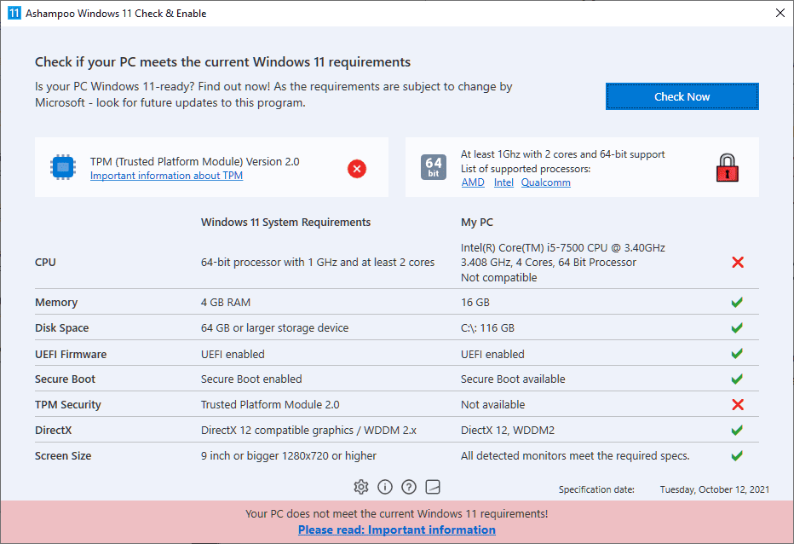Open Please read: Important information link
The image size is (794, 544).
pyautogui.click(x=396, y=530)
